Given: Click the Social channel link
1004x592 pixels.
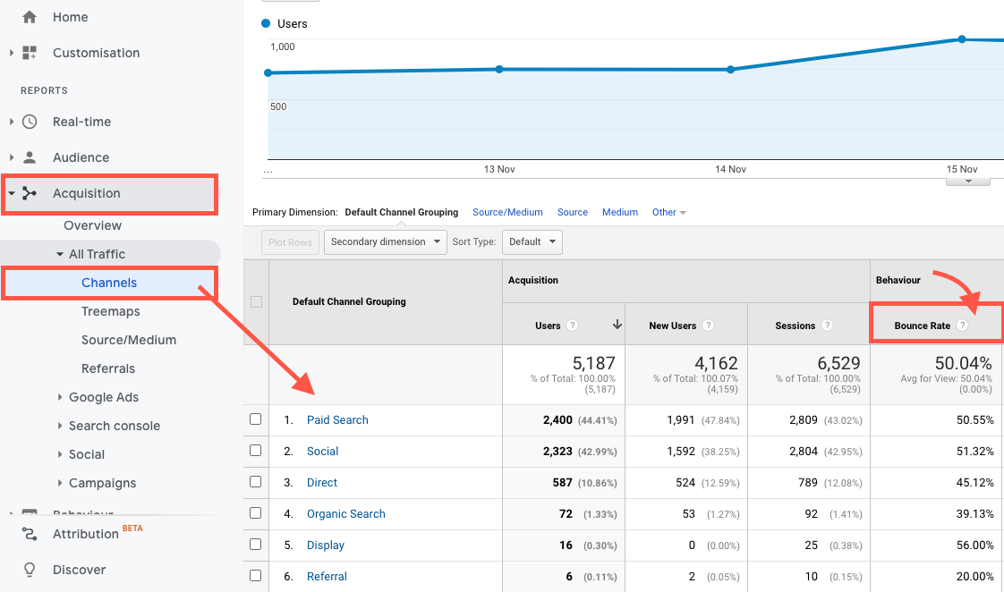Looking at the screenshot, I should click(322, 451).
